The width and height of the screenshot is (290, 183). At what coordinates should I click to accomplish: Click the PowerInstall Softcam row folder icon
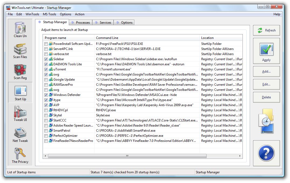(x=51, y=44)
